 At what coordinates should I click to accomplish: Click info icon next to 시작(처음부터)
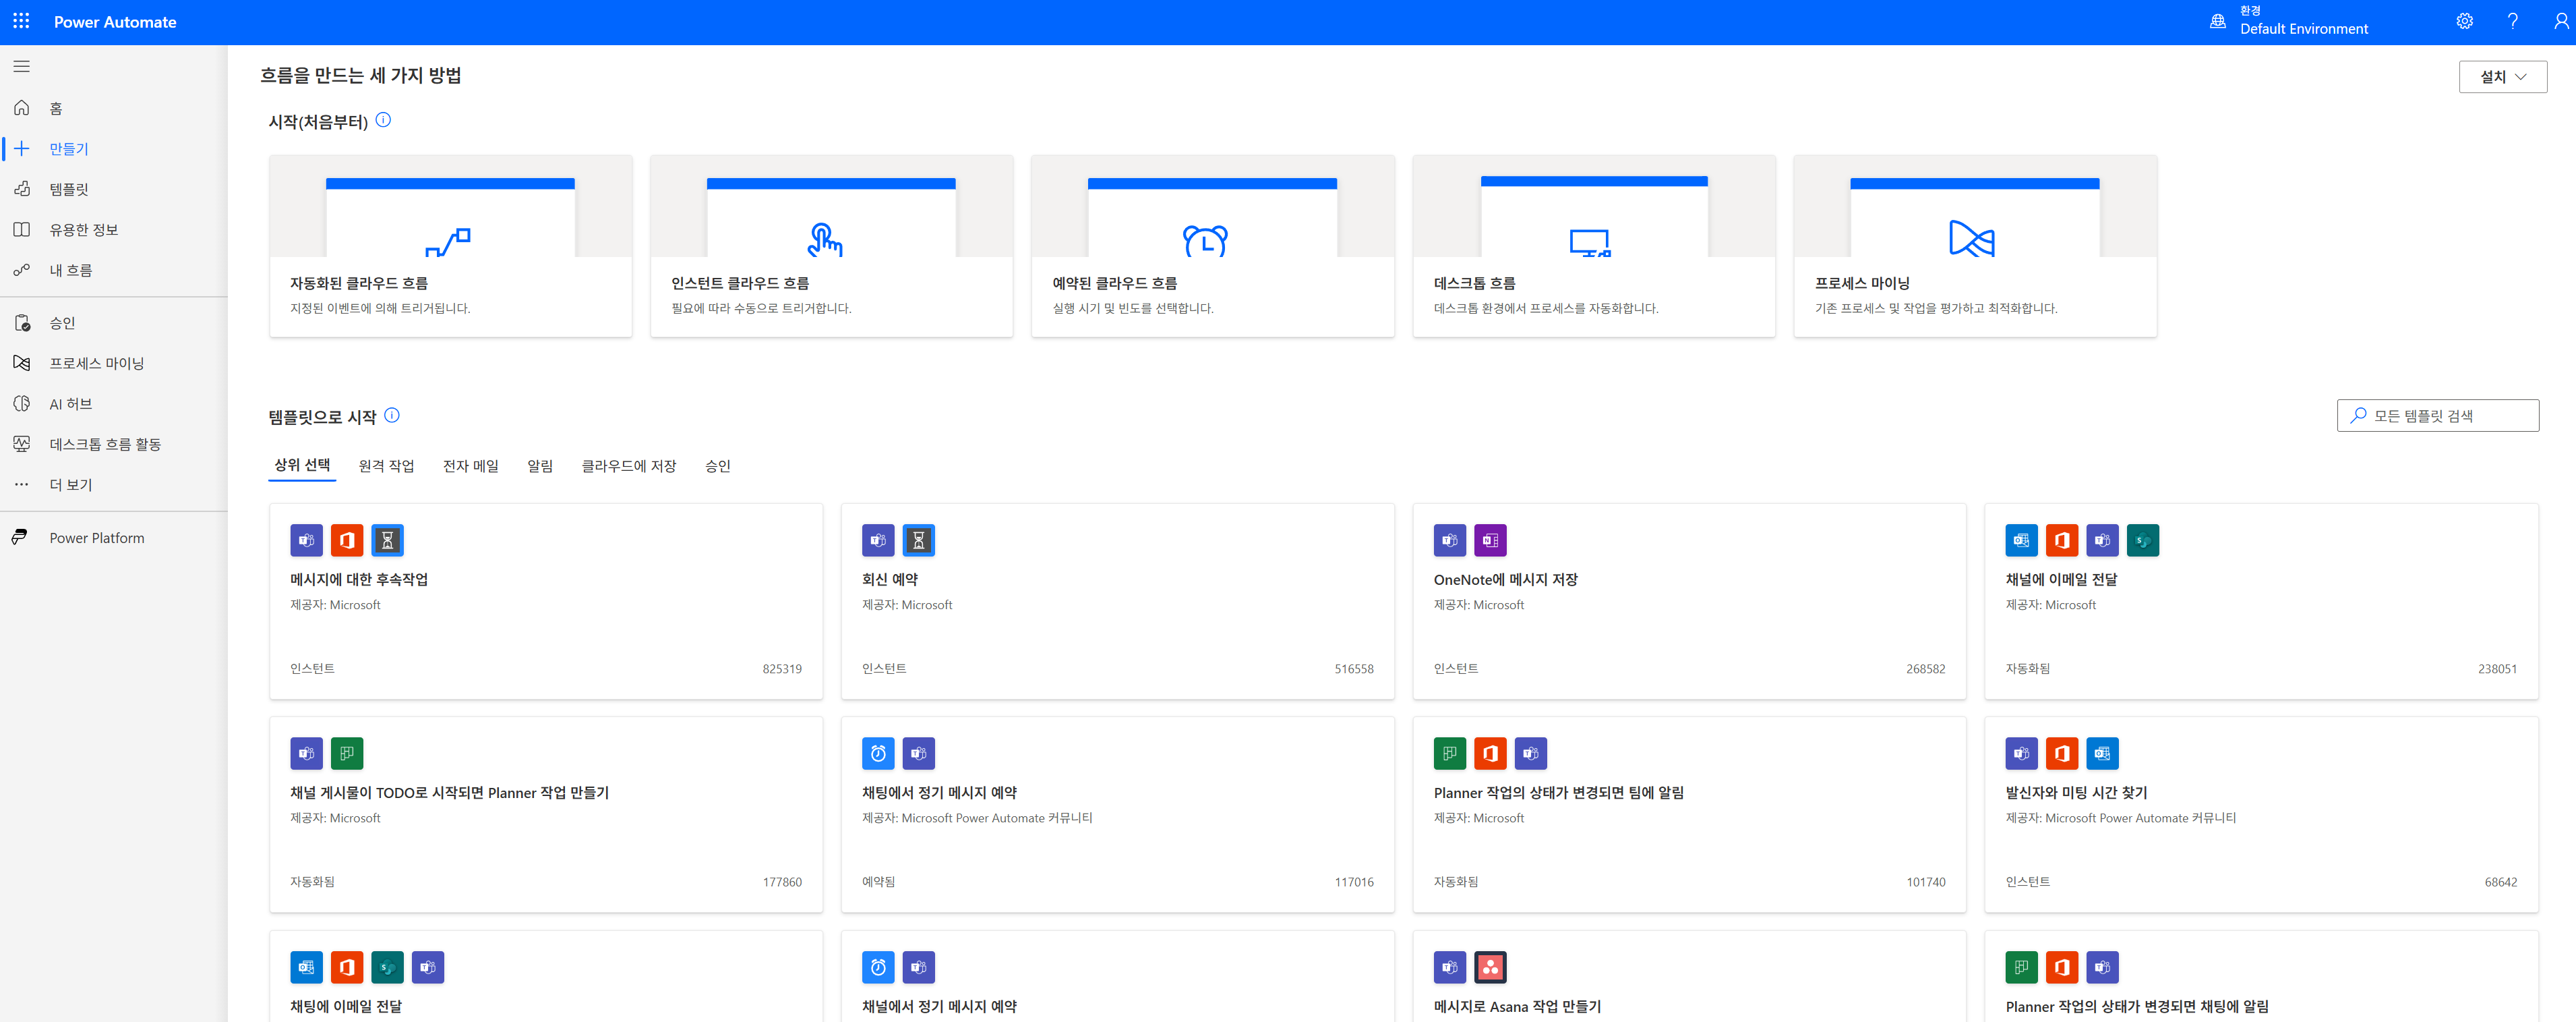tap(383, 120)
